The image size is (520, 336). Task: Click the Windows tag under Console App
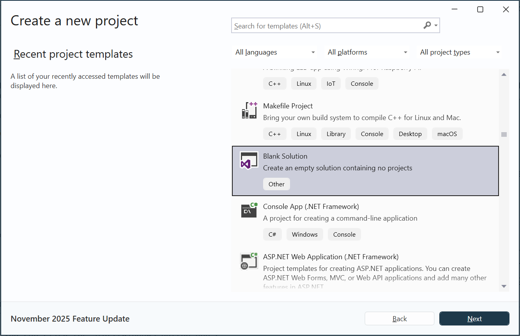(x=305, y=234)
